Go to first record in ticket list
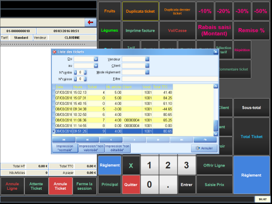The height and width of the screenshot is (204, 272). 64,140
